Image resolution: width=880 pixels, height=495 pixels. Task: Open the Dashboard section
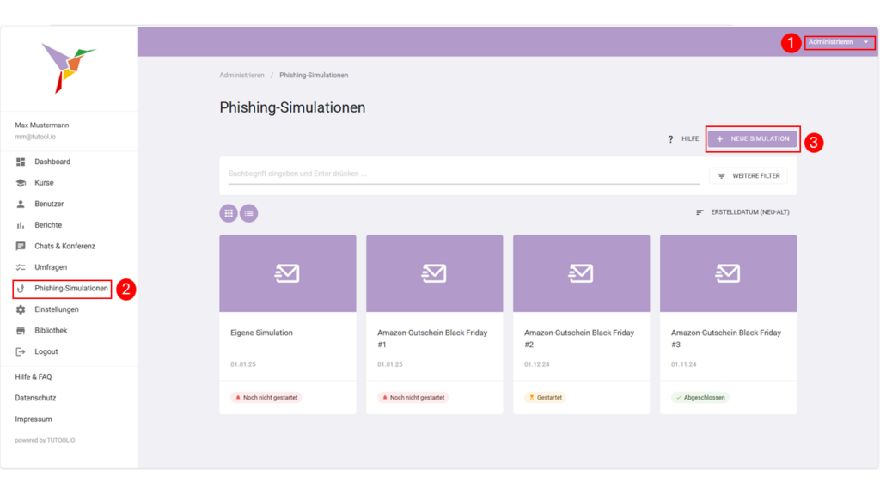click(52, 162)
